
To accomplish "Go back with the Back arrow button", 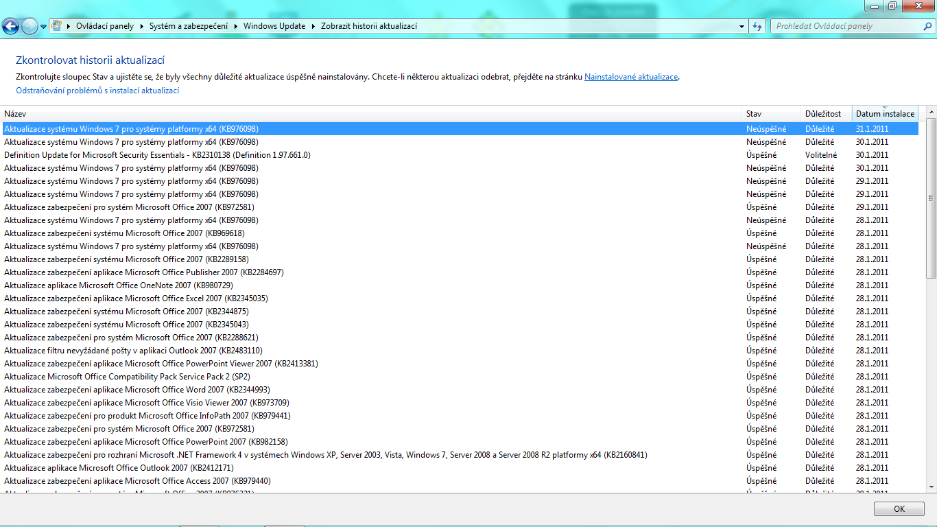I will 10,26.
